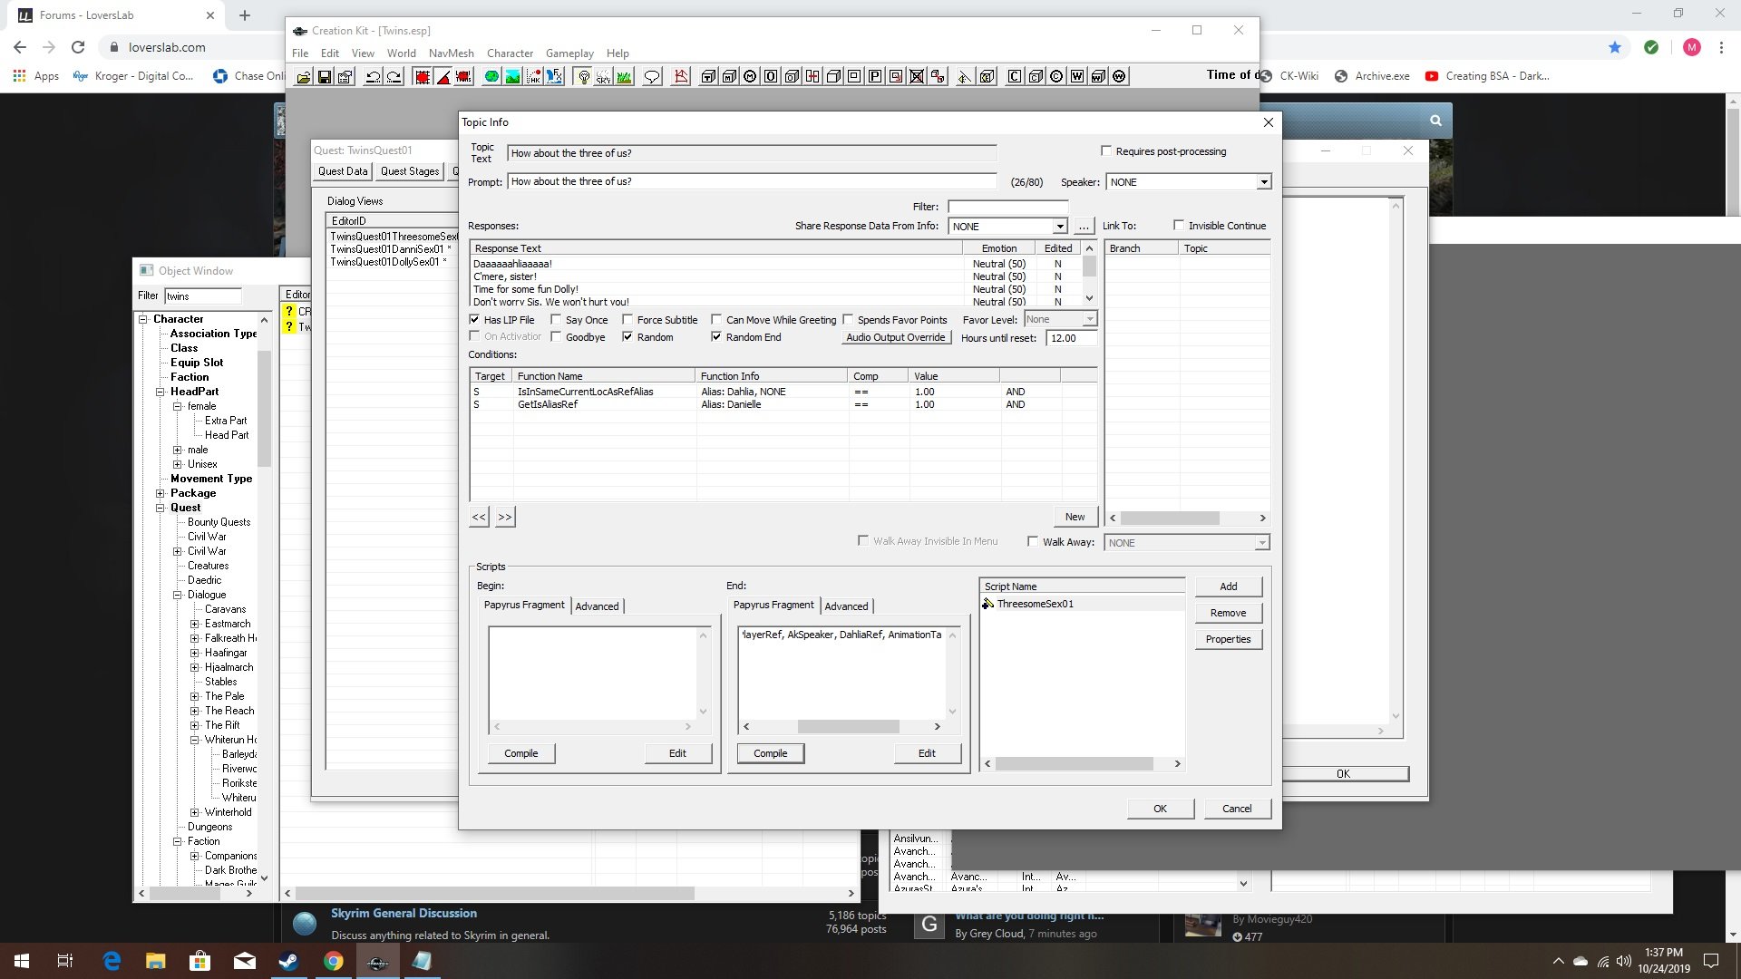This screenshot has width=1741, height=979.
Task: Open the Favor Level dropdown
Action: pos(1090,320)
